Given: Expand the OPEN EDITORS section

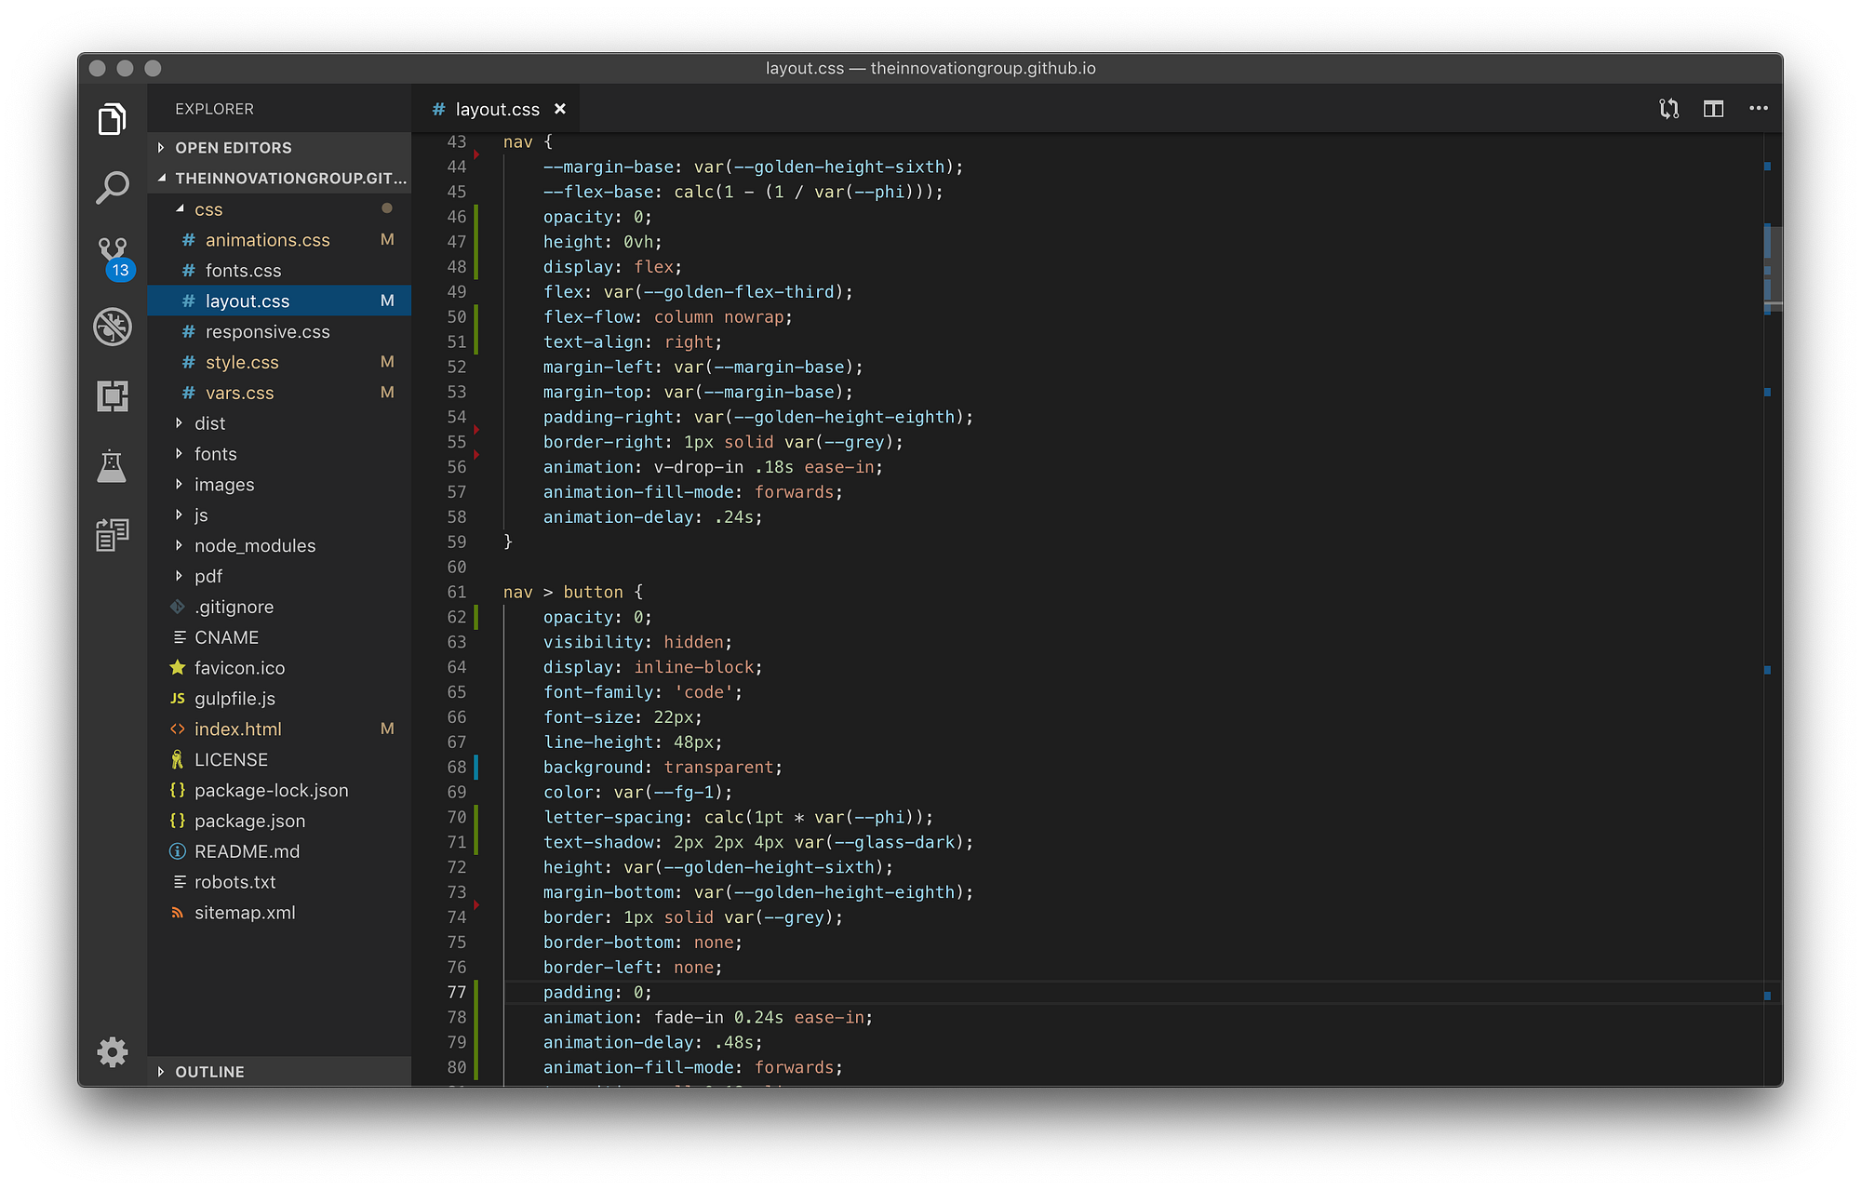Looking at the screenshot, I should pyautogui.click(x=233, y=148).
